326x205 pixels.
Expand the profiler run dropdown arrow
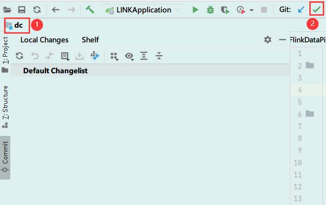pos(252,10)
